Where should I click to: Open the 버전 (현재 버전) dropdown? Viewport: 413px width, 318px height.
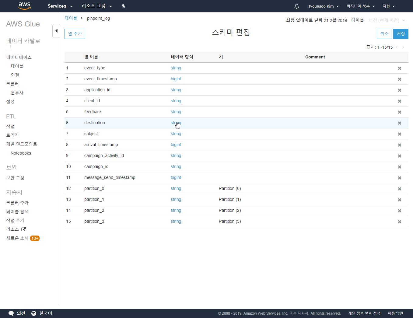pos(387,20)
